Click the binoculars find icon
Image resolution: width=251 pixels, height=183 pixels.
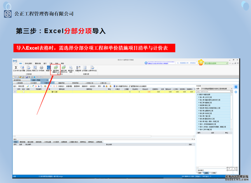tap(104, 86)
